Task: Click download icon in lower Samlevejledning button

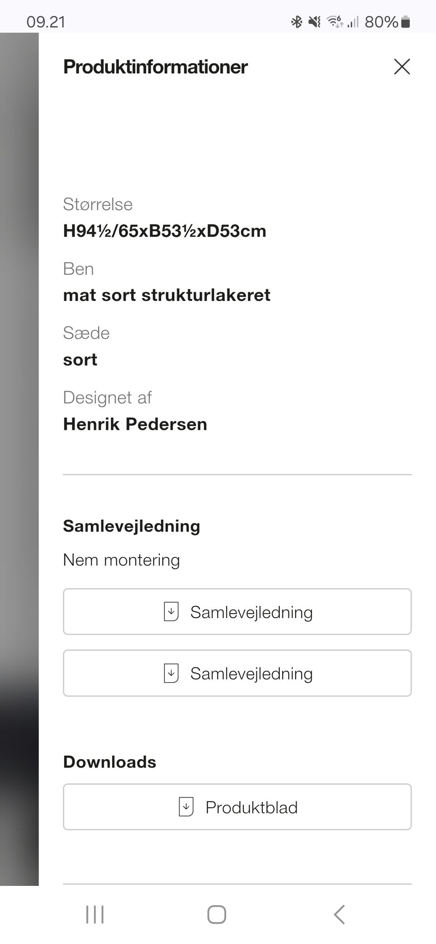Action: click(171, 673)
